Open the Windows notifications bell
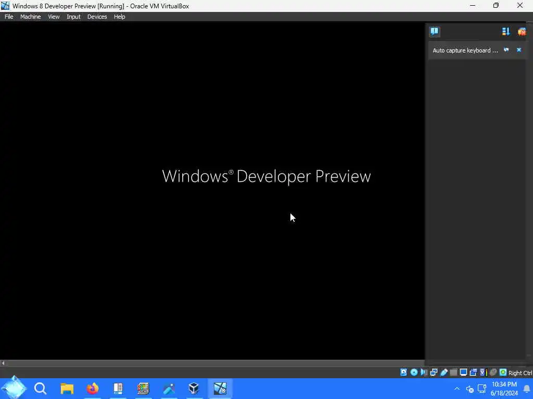533x399 pixels. click(x=527, y=389)
